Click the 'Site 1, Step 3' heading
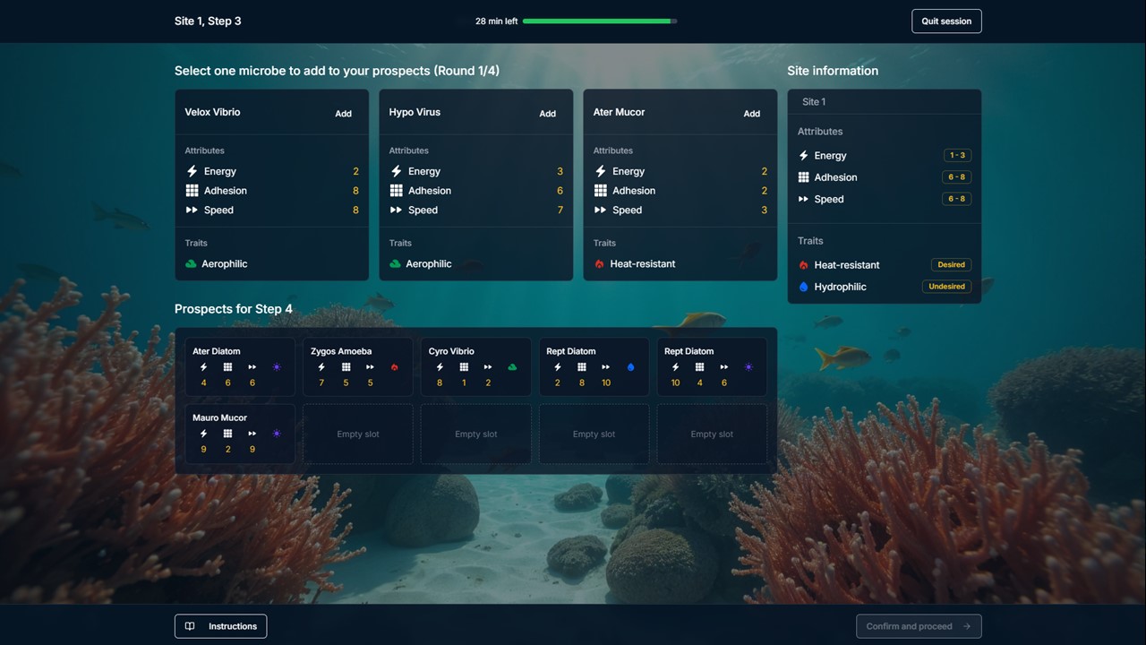Screen dimensions: 1146x645 (208, 21)
